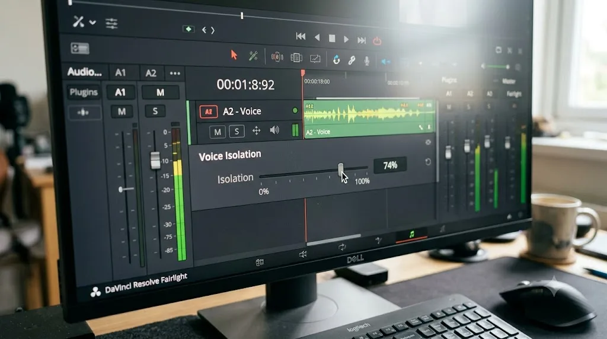Open the three-dots more options
The height and width of the screenshot is (339, 607).
tap(175, 73)
